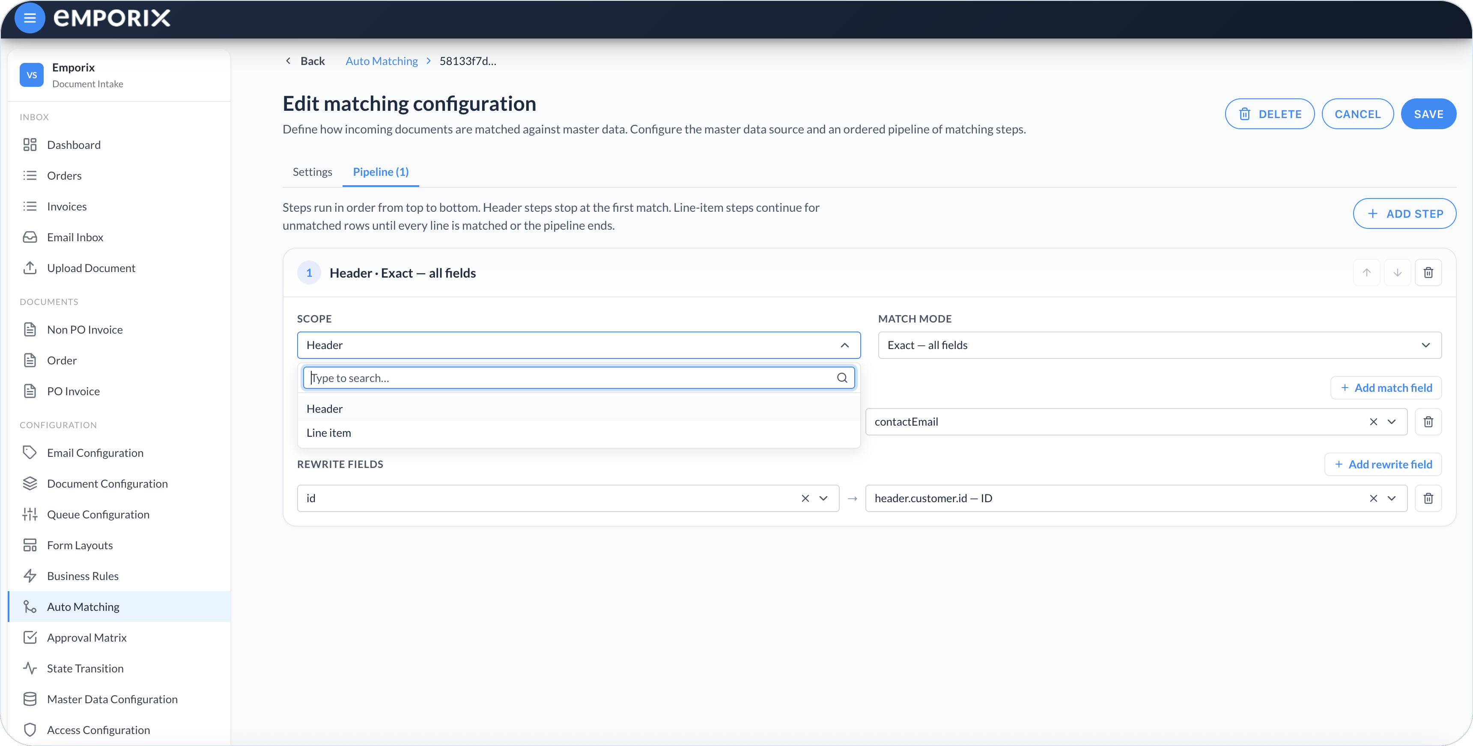Go Back via breadcrumb
This screenshot has width=1473, height=746.
click(305, 61)
